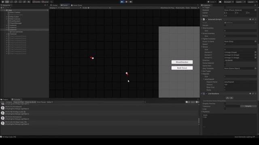
Task: Select PlayerManager in hierarchy
Action: pos(16,23)
